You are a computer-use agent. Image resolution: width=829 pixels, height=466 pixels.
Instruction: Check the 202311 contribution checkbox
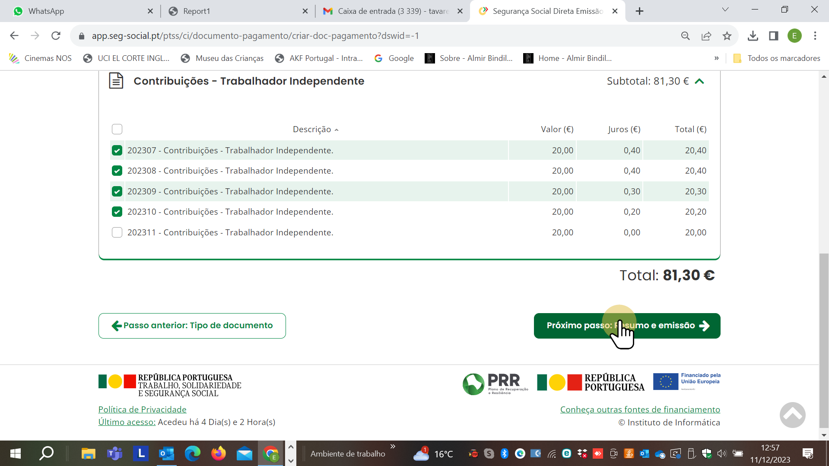[x=117, y=232]
